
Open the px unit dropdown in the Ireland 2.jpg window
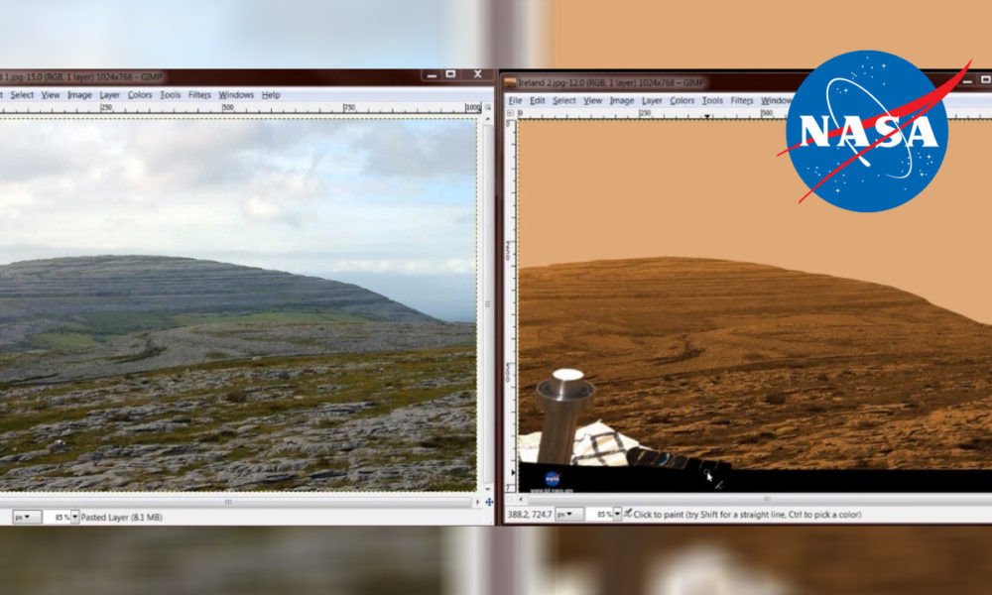click(x=568, y=515)
